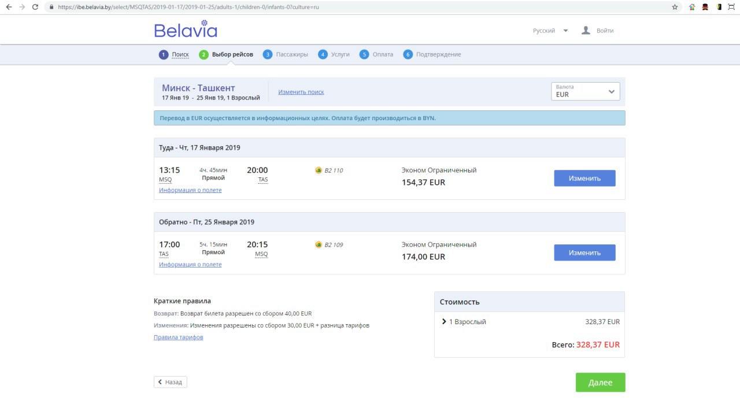740x401 pixels.
Task: Click Изменить for the outbound flight
Action: [x=584, y=178]
